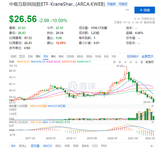Select the 15分 interval tab
This screenshot has width=160, height=149.
[x=98, y=56]
